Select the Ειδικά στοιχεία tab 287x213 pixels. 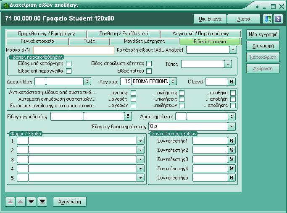[210, 42]
